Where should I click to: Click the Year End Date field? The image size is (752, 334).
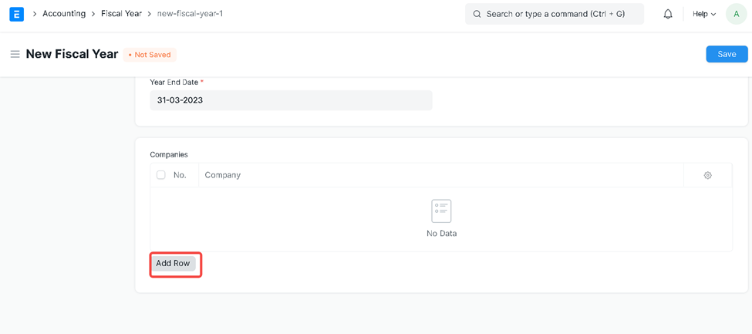[x=291, y=100]
